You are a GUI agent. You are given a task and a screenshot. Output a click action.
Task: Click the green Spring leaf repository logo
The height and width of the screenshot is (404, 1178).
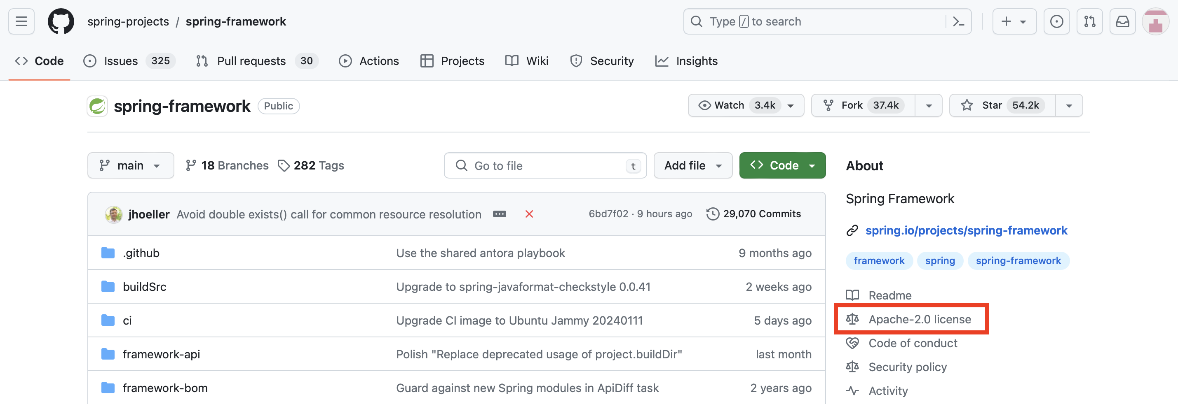click(x=97, y=106)
